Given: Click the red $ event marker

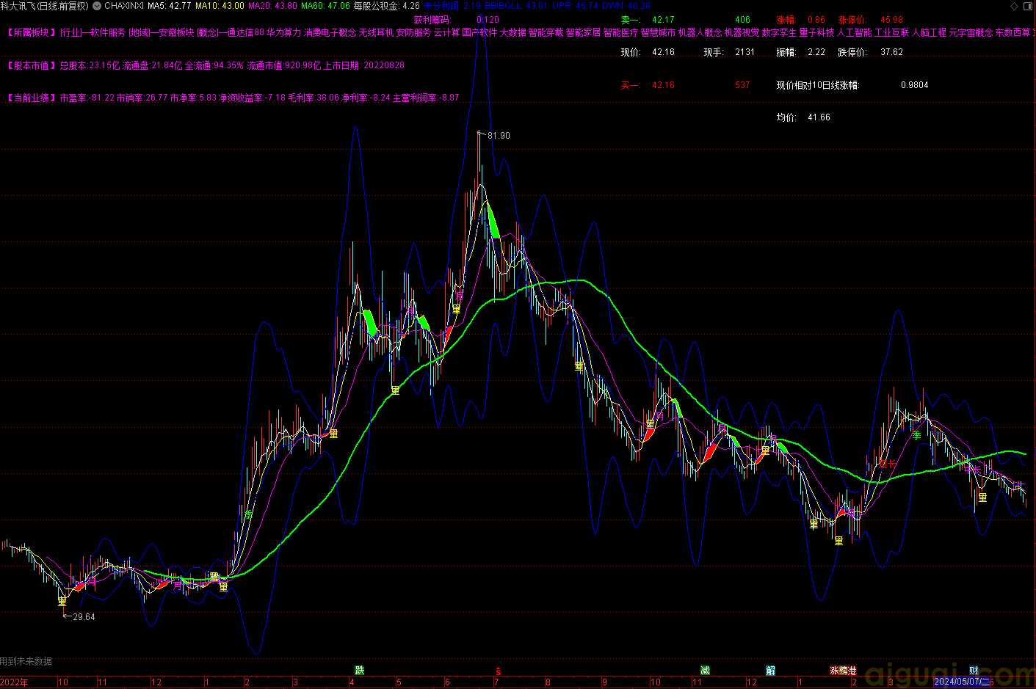Looking at the screenshot, I should coord(498,671).
